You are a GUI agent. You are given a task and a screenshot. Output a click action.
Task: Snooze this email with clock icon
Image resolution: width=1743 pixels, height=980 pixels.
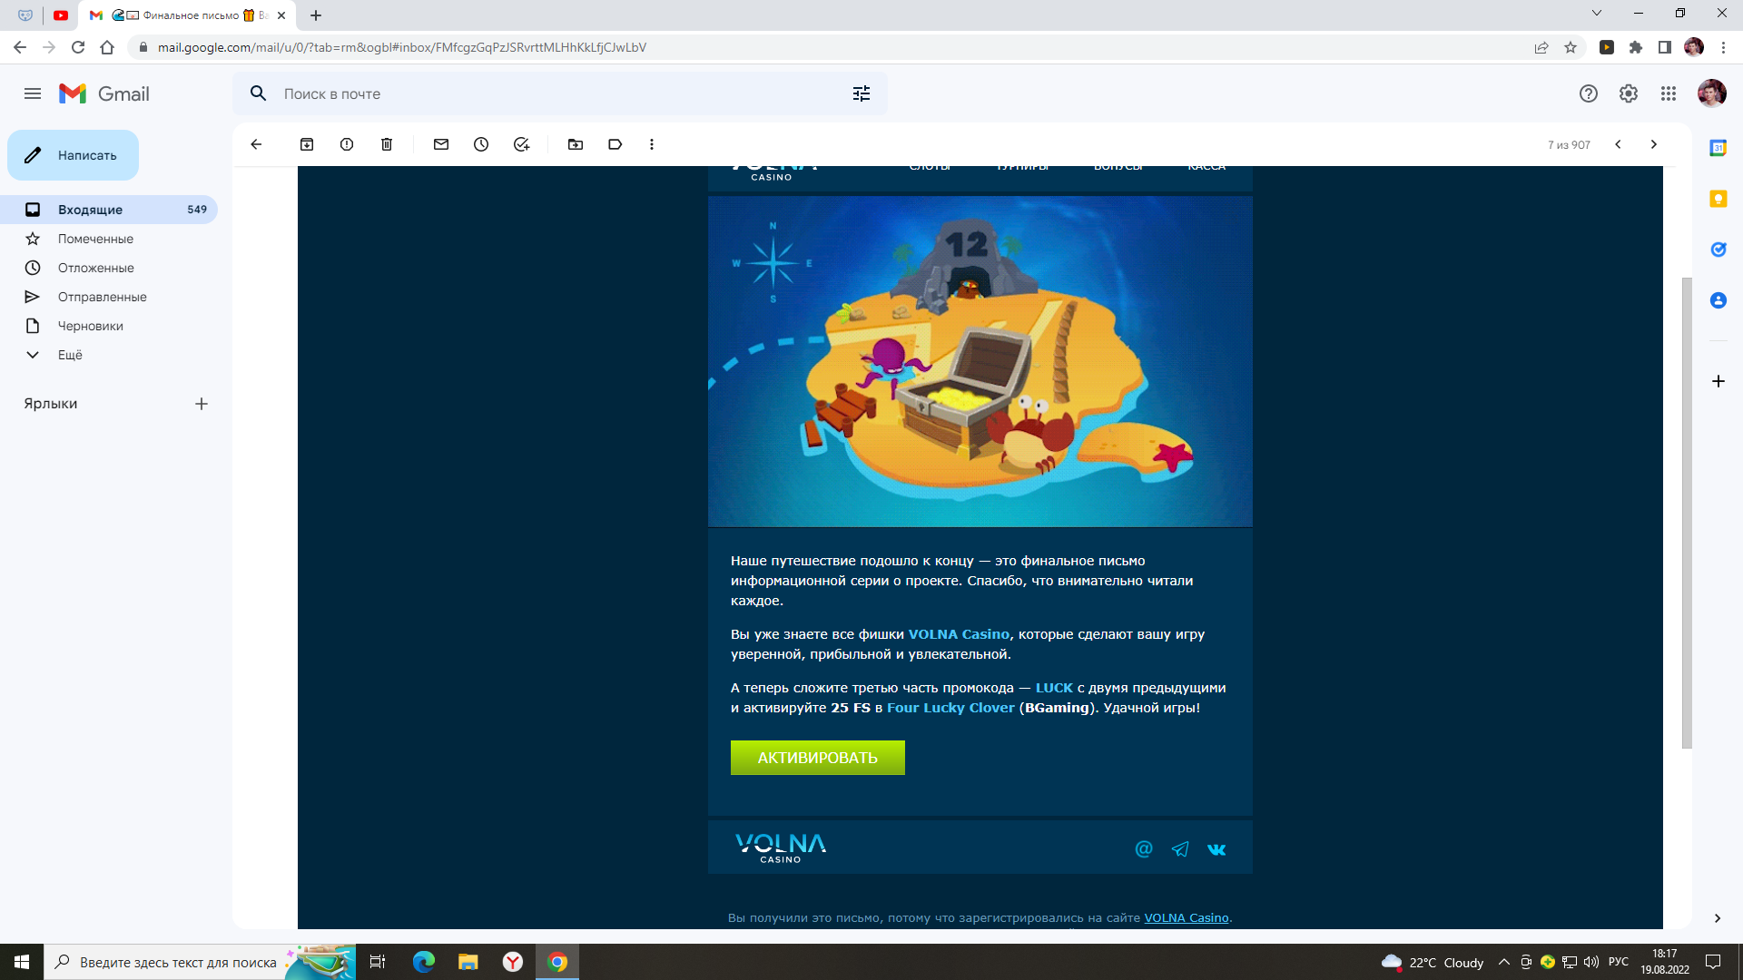coord(481,144)
